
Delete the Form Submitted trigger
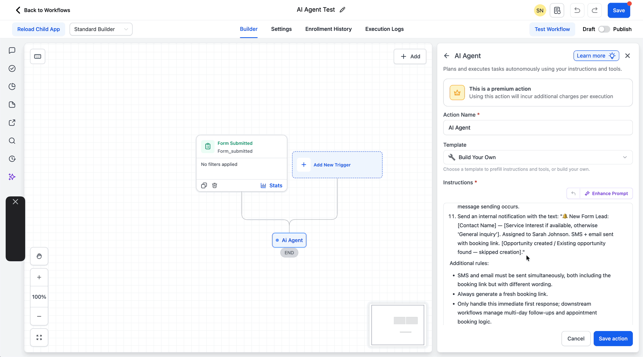pyautogui.click(x=215, y=185)
